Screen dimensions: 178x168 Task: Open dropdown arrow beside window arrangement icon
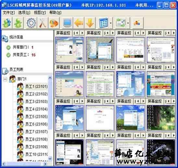tap(128, 23)
